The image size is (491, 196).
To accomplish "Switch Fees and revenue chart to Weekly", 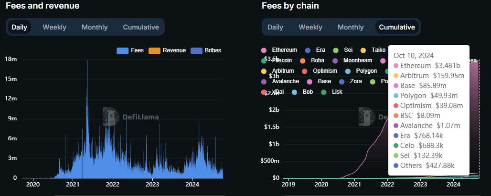I will pos(54,27).
